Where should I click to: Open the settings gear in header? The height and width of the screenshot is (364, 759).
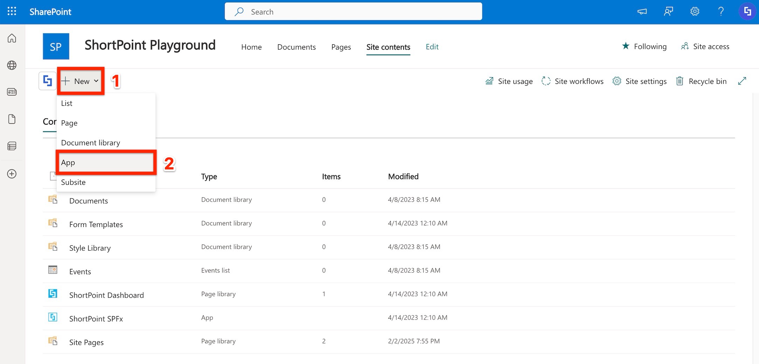[695, 12]
